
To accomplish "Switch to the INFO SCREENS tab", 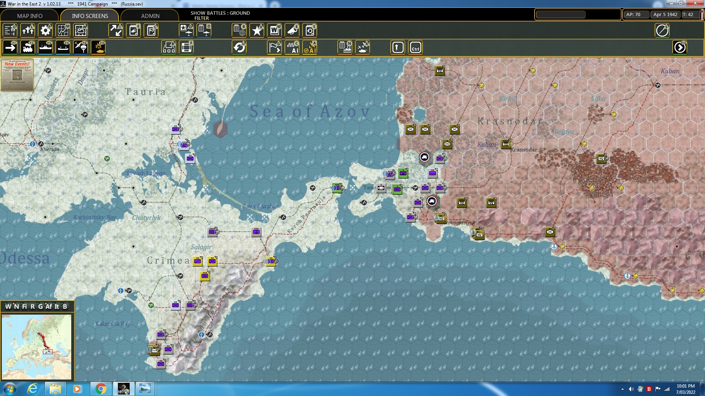I will click(x=90, y=16).
